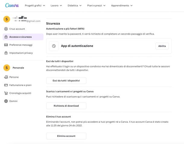The height and width of the screenshot is (144, 184).
Task: Open Fatturazione e piani
Action: (x=23, y=85)
